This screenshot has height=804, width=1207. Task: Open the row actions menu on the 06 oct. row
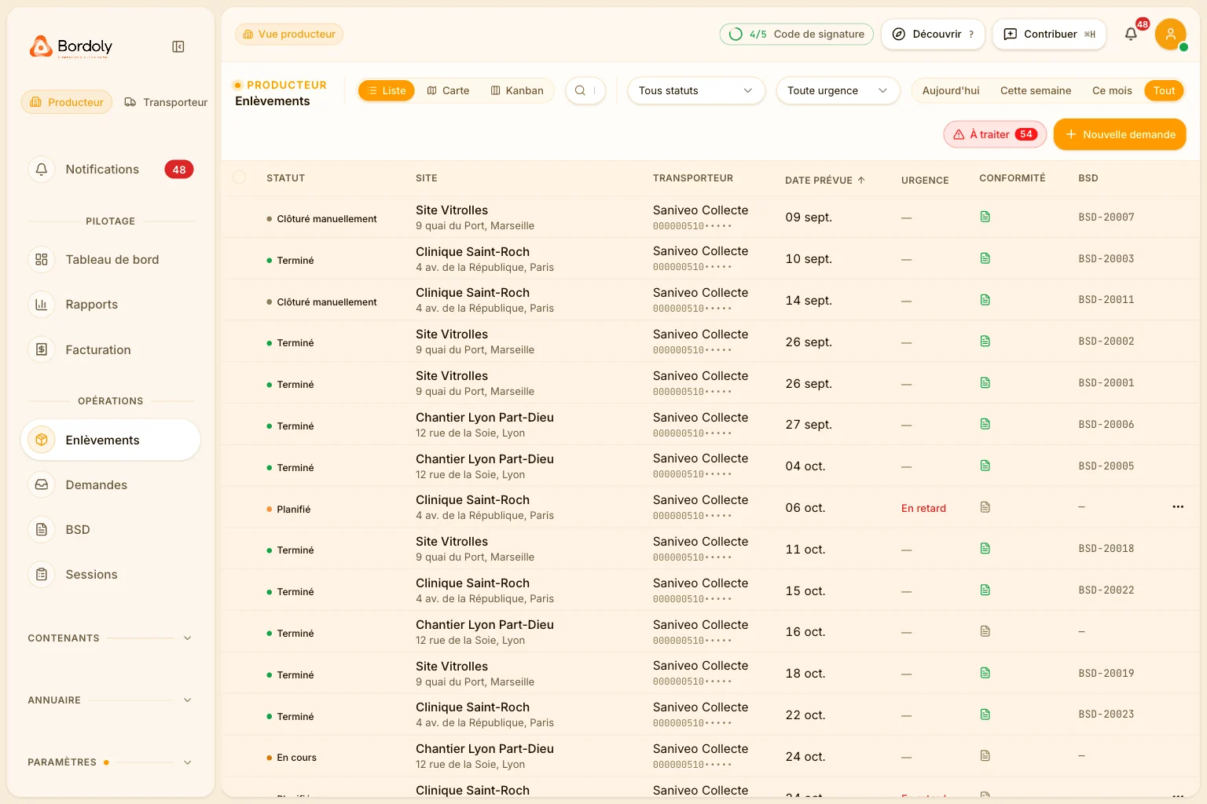tap(1177, 507)
